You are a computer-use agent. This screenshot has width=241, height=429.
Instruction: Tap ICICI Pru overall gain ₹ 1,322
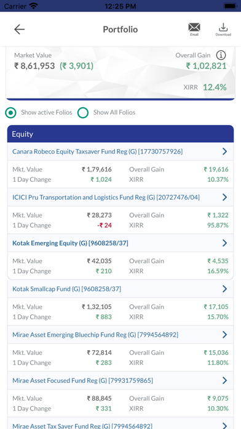(218, 215)
